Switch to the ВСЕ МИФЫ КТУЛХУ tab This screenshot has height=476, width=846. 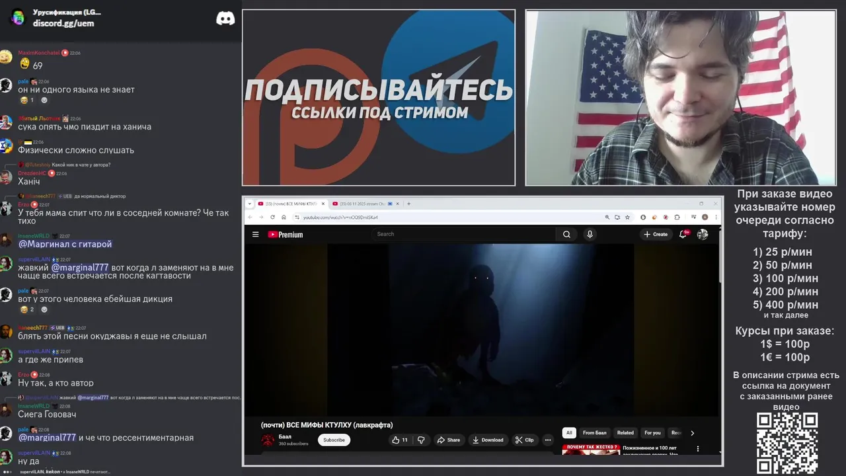click(291, 204)
